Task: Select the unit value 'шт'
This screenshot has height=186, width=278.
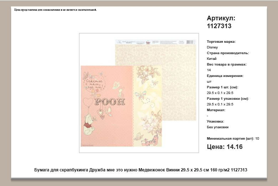Action: [209, 82]
